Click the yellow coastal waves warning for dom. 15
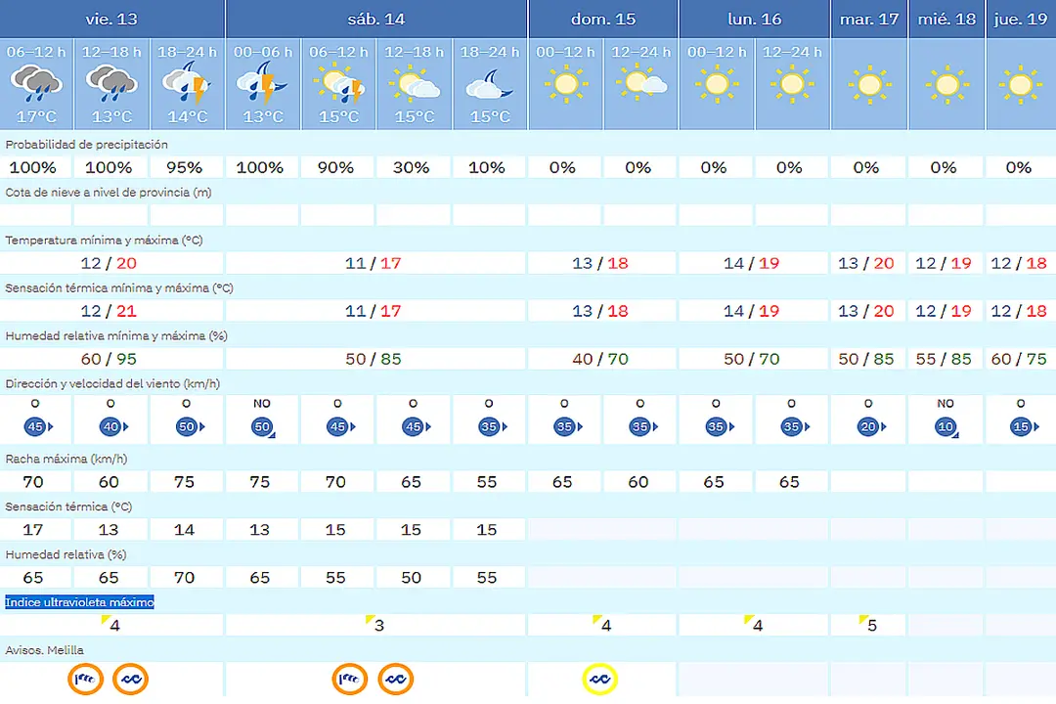 pyautogui.click(x=599, y=680)
